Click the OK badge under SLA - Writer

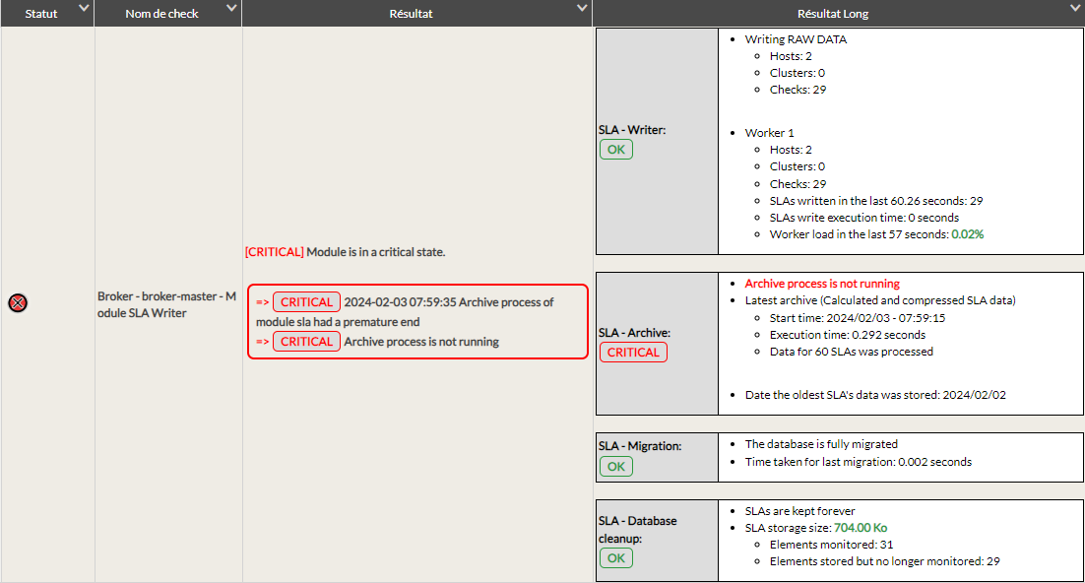616,150
